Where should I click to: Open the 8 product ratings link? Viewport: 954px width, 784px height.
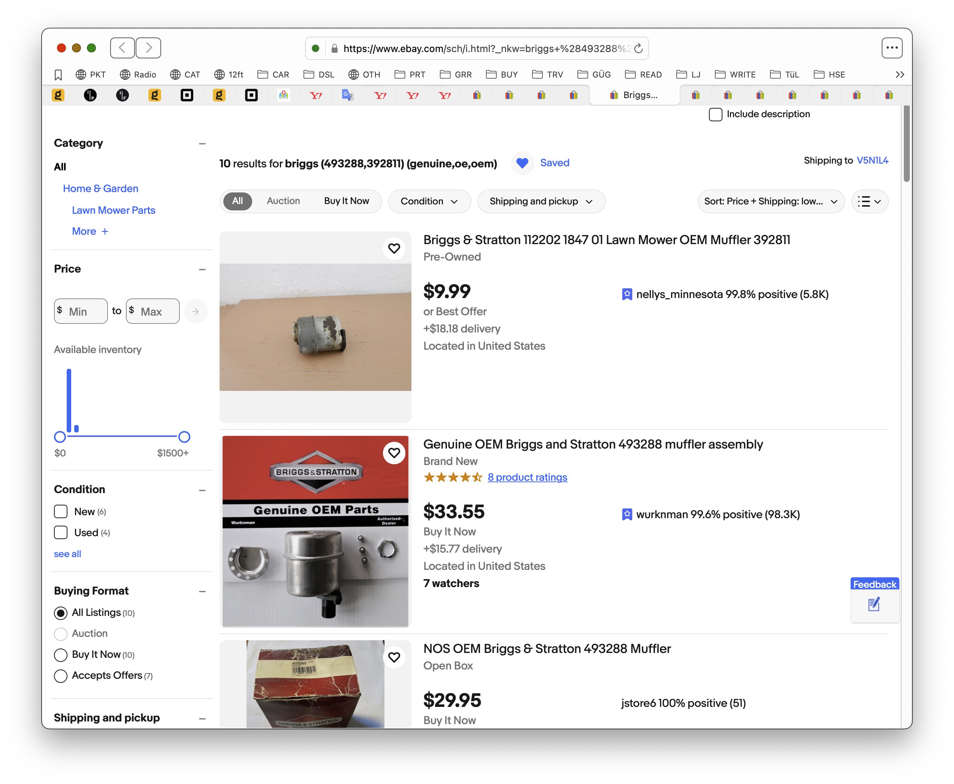tap(527, 477)
